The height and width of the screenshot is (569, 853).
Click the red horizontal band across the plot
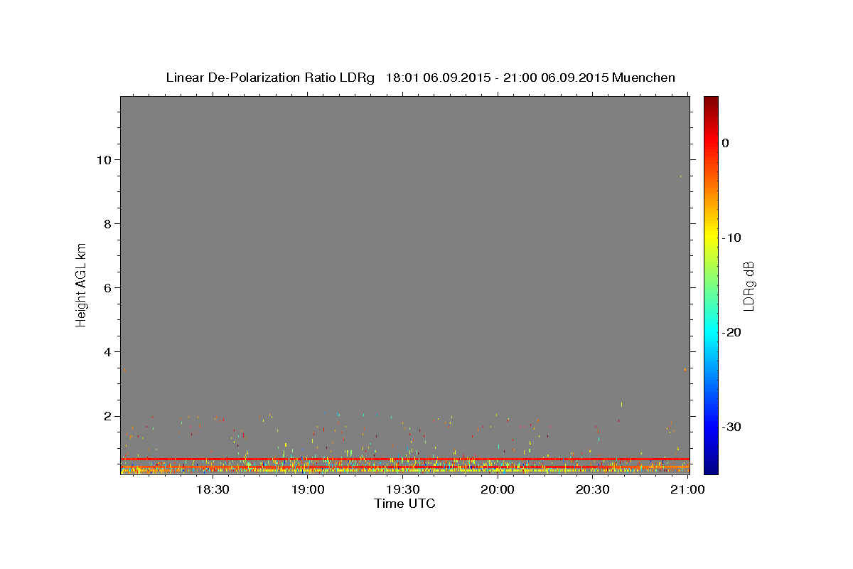coord(404,459)
